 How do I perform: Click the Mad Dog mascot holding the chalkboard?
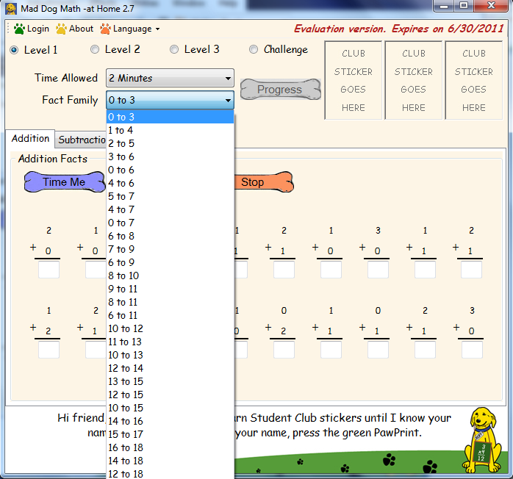(483, 440)
